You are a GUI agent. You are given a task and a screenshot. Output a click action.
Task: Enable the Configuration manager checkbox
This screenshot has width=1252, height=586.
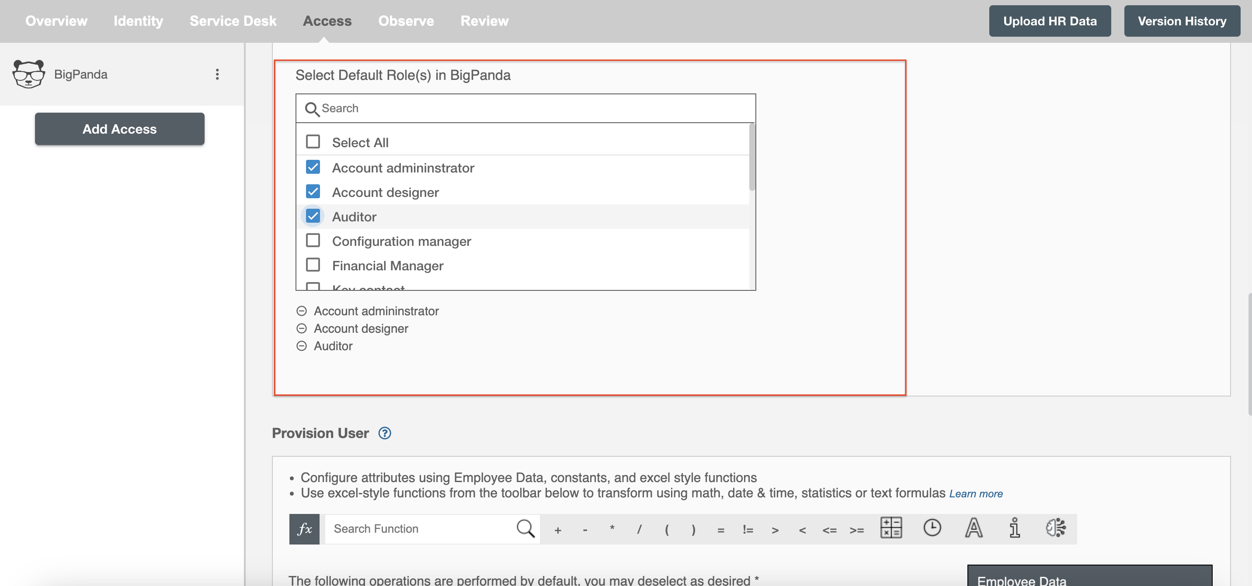pos(312,241)
